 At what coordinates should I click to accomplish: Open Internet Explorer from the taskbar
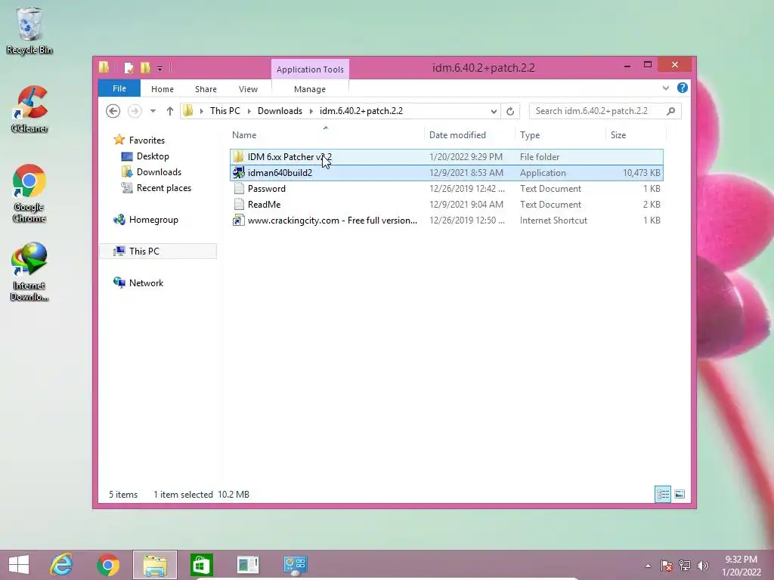(61, 565)
